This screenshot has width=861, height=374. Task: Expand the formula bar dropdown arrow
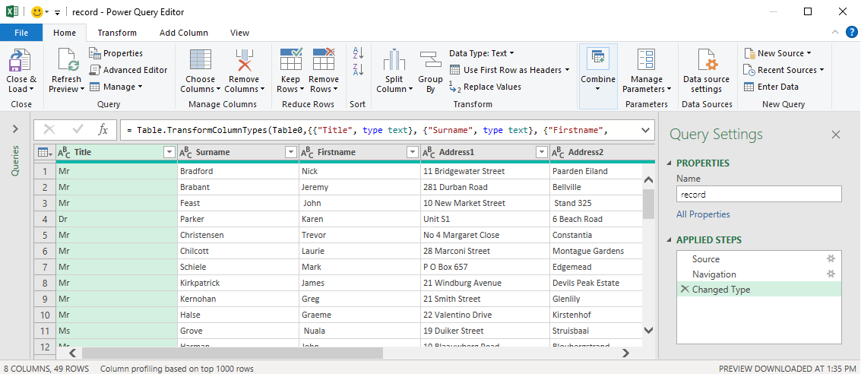point(645,130)
